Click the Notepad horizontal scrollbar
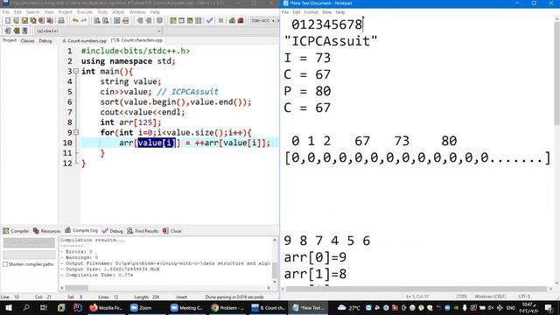 tap(416, 289)
